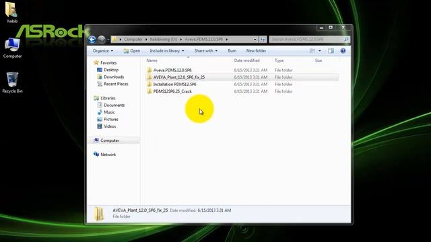Screen dimensions: 431x242
Task: Click the Computer breadcrumb in the address bar
Action: point(133,40)
